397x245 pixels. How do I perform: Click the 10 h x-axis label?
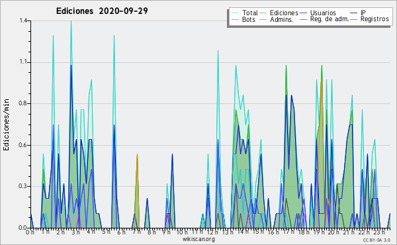(x=182, y=232)
